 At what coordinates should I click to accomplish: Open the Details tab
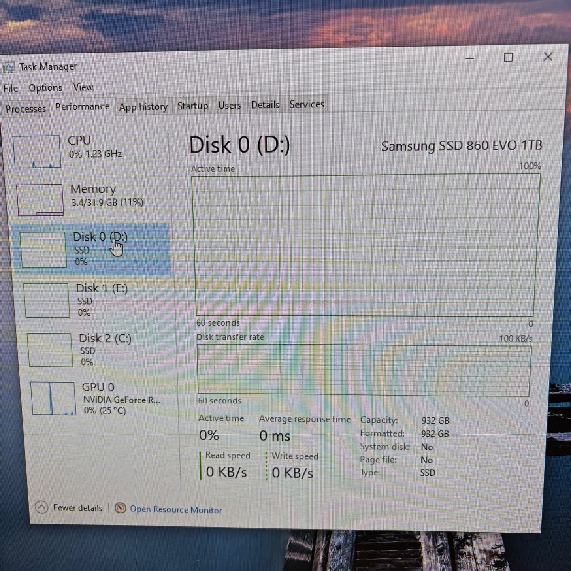pyautogui.click(x=265, y=105)
